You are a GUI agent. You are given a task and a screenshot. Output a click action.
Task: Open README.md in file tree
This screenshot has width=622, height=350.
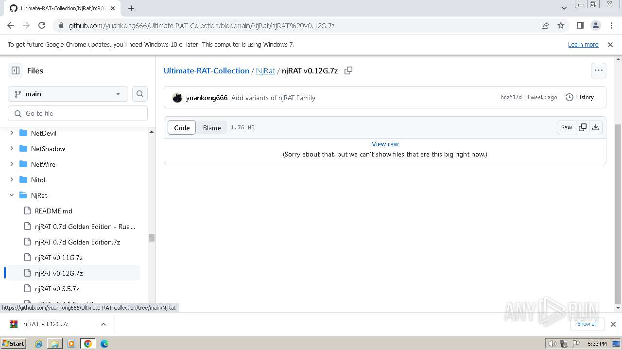(53, 211)
